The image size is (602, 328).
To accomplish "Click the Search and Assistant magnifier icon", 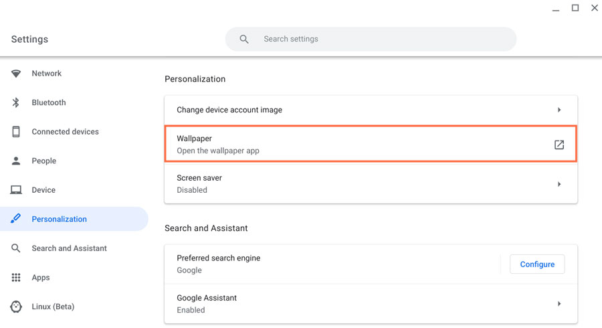I will point(16,248).
